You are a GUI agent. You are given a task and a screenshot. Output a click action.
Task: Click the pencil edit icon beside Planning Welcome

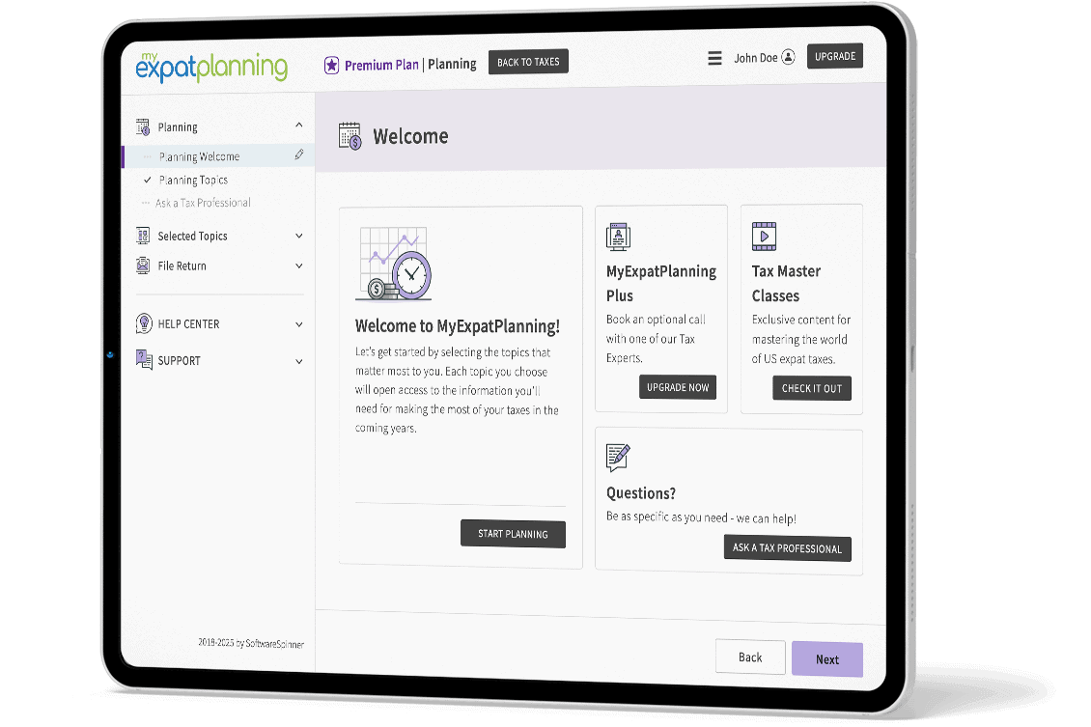pyautogui.click(x=299, y=154)
